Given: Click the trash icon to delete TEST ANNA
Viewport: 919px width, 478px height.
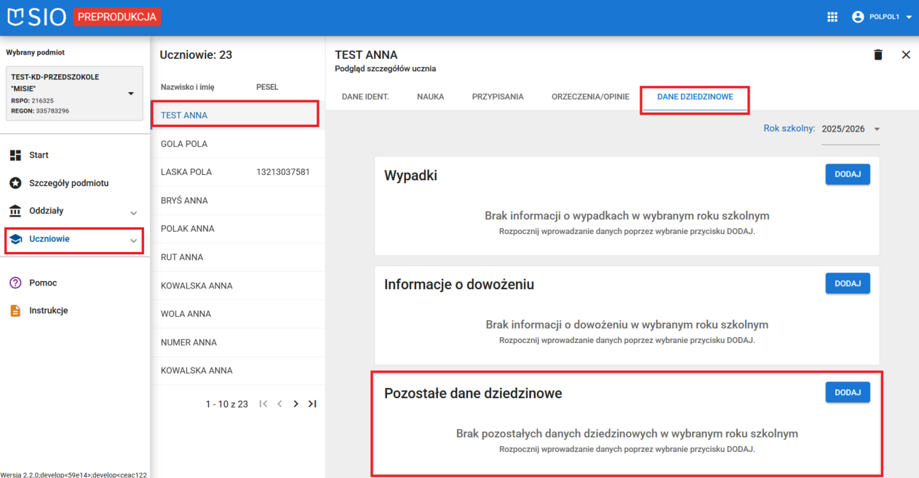Looking at the screenshot, I should click(878, 54).
